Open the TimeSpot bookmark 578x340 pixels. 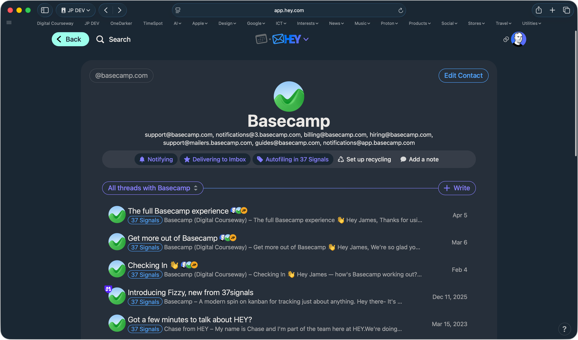click(x=153, y=23)
